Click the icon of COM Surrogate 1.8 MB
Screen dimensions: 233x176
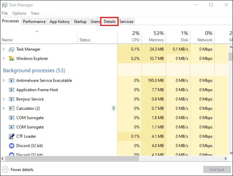coord(11,118)
